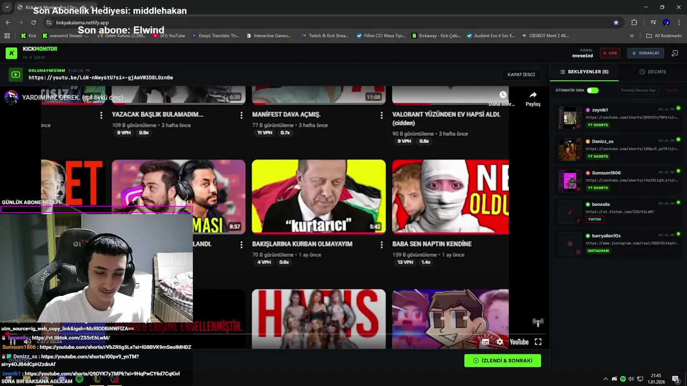Open options menu for MANİFEST DAVA AÇMIŞ
The height and width of the screenshot is (386, 687).
click(x=382, y=115)
